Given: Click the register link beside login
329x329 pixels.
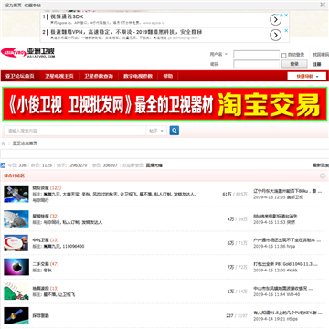Looking at the screenshot, I should (317, 64).
